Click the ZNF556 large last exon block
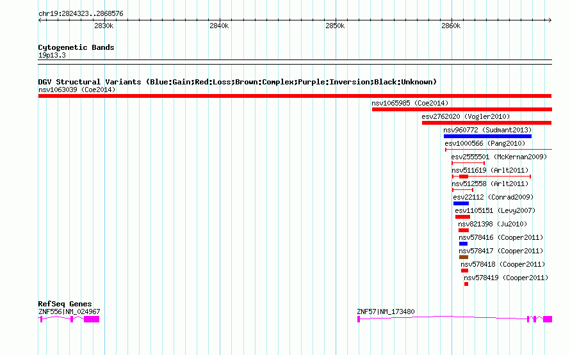This screenshot has width=570, height=355. pyautogui.click(x=92, y=319)
